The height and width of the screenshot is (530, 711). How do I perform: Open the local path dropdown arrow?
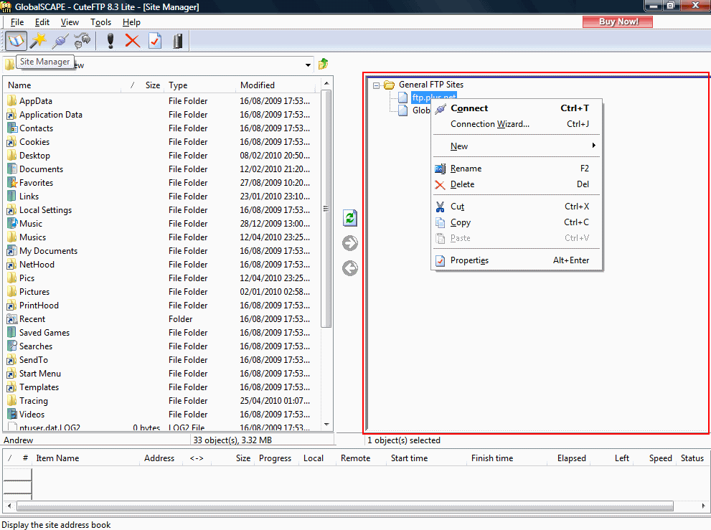click(309, 65)
